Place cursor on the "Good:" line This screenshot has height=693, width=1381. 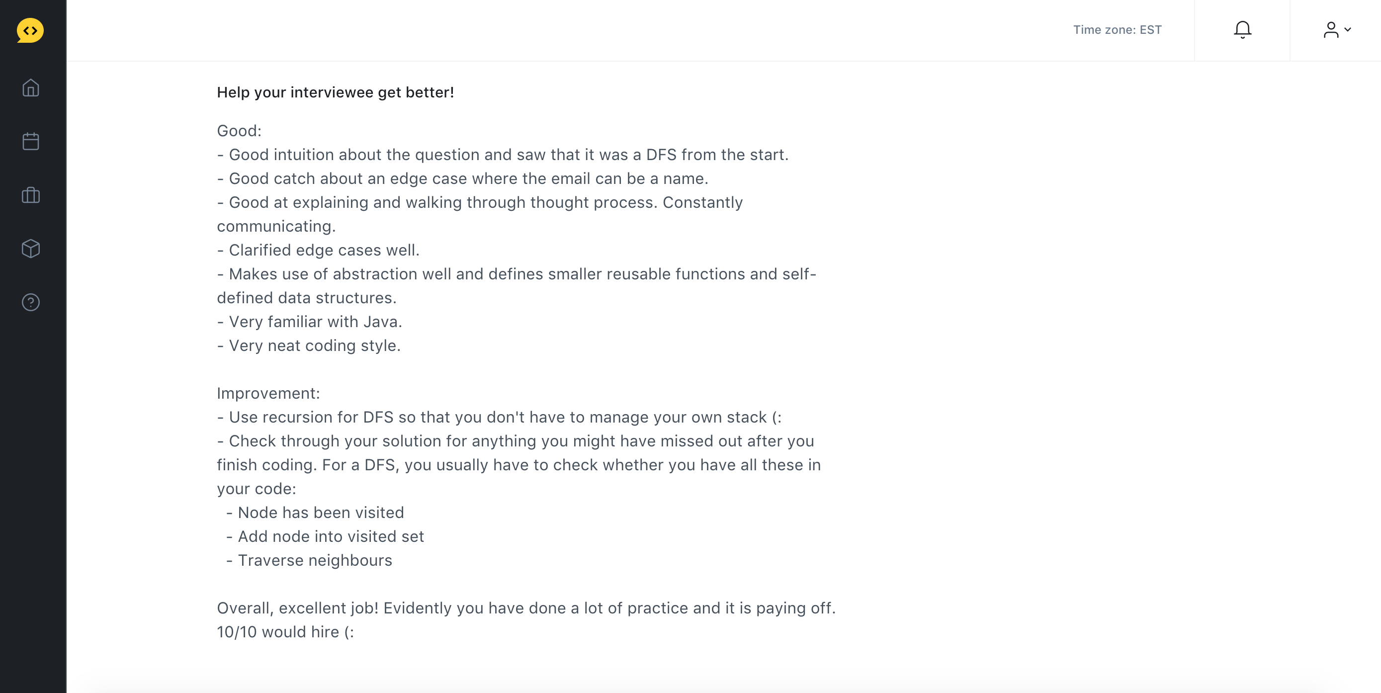click(x=239, y=131)
